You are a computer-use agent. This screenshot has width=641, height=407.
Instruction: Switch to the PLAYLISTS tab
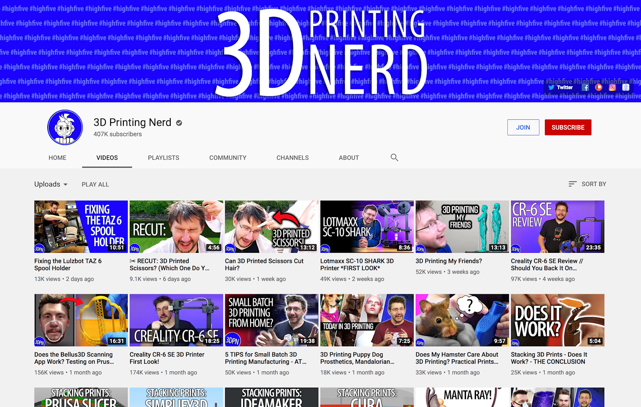pyautogui.click(x=163, y=157)
